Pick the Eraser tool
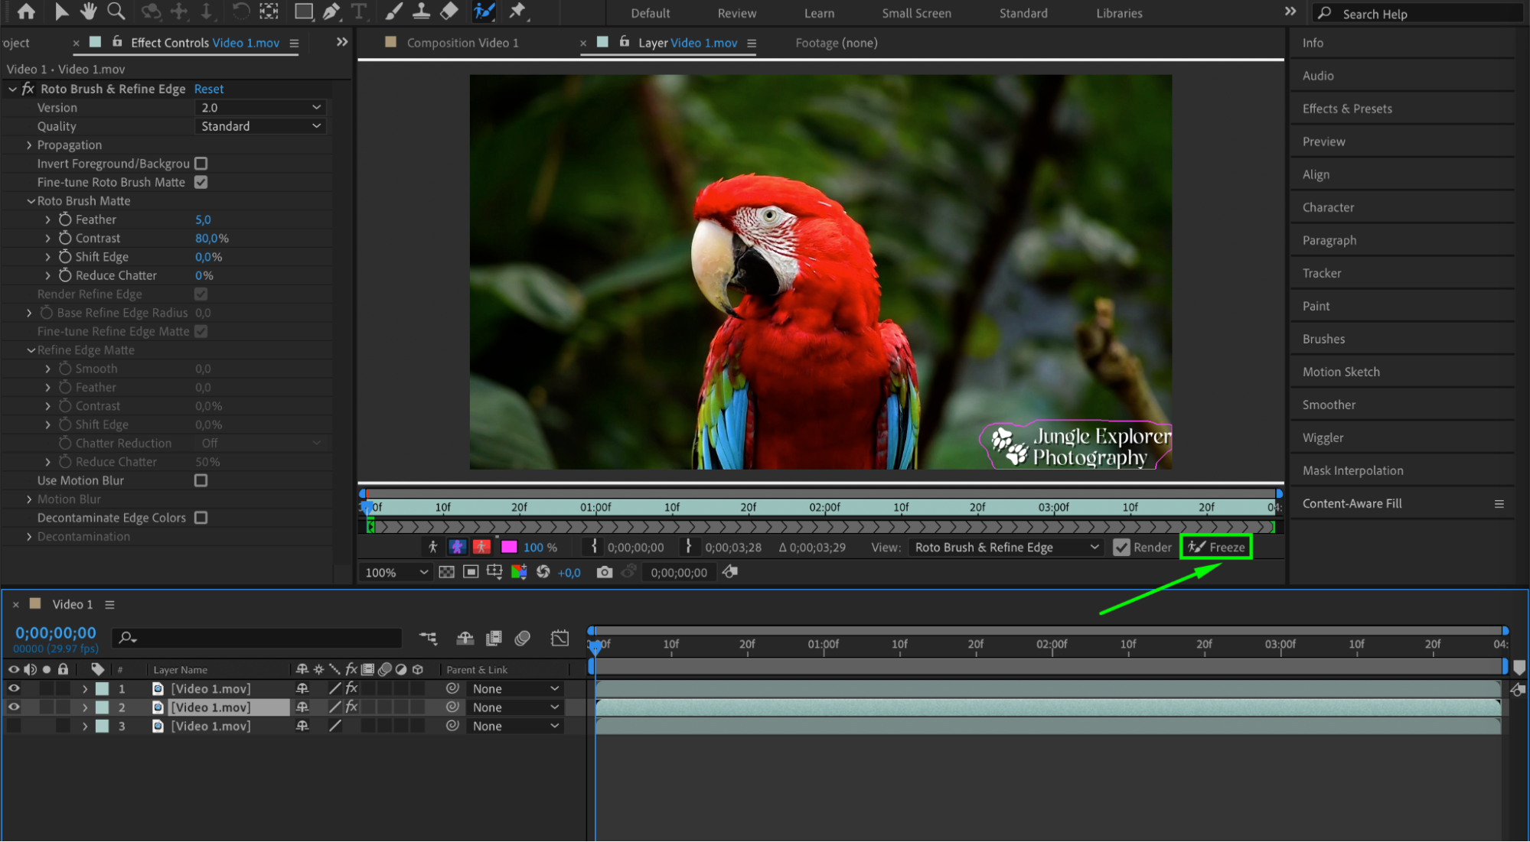This screenshot has width=1530, height=842. pyautogui.click(x=449, y=11)
